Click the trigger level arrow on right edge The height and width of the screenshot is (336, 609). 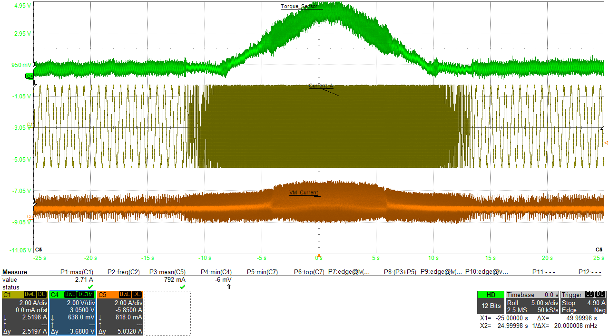(x=606, y=143)
